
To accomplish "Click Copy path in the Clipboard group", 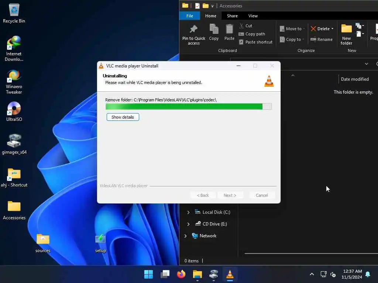I will coord(252,34).
